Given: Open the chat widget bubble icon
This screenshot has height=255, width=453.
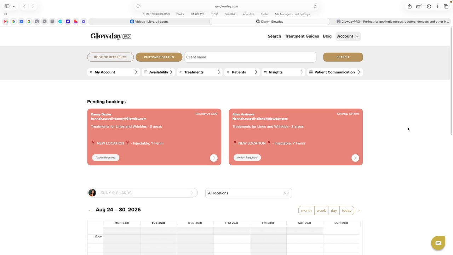Looking at the screenshot, I should click(438, 243).
